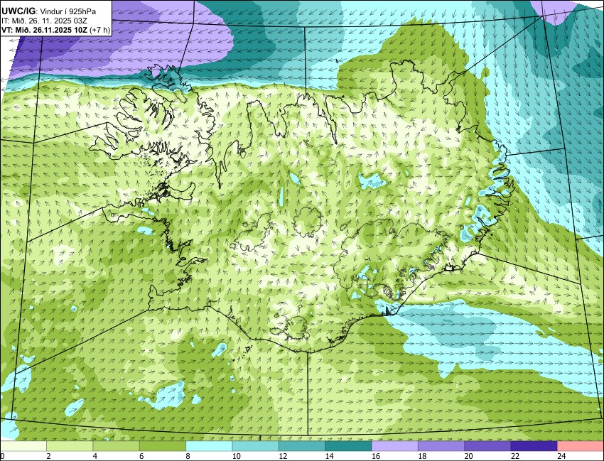Select the turquoise 10–12 legend swatch
Image resolution: width=604 pixels, height=461 pixels.
(255, 446)
